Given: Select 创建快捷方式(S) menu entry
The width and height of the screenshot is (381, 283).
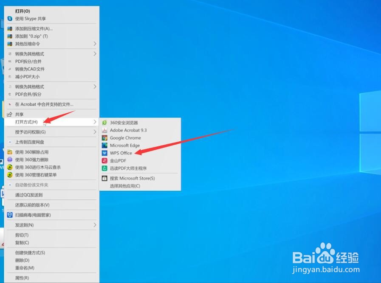Looking at the screenshot, I should [x=51, y=252].
